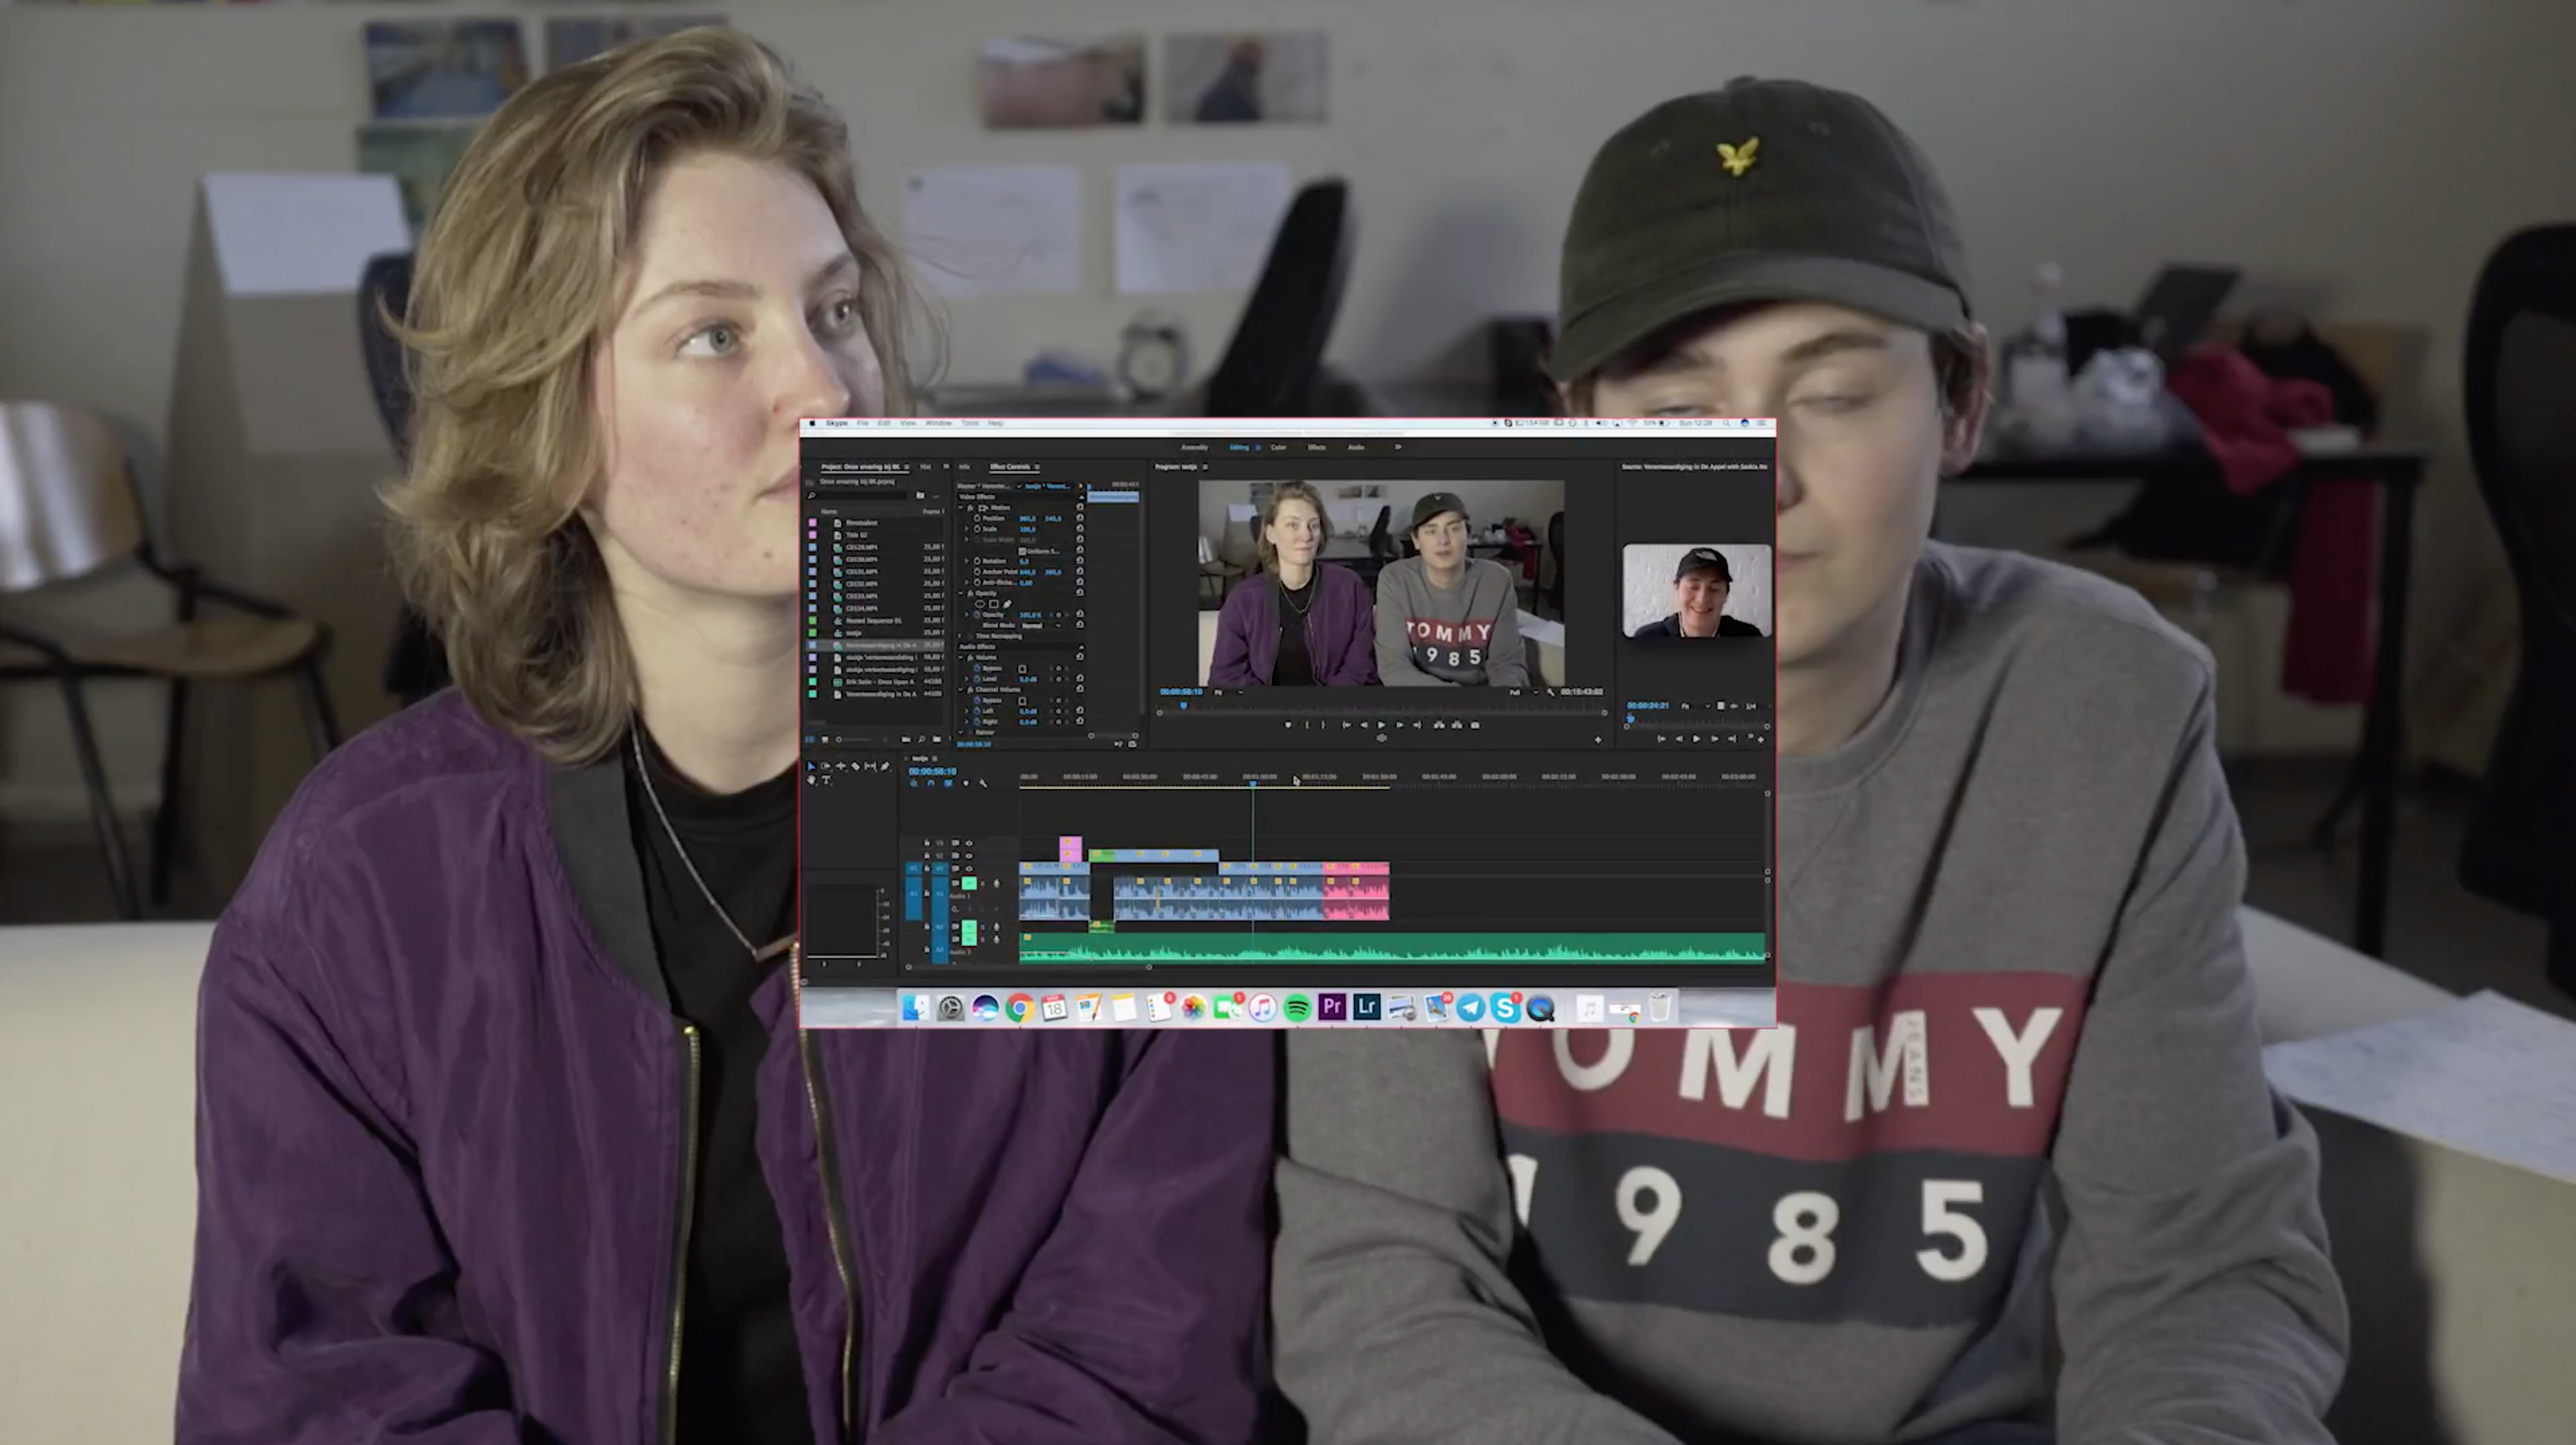Click Export Frame camera icon in Program monitor
Viewport: 2576px width, 1445px height.
pyautogui.click(x=1475, y=726)
